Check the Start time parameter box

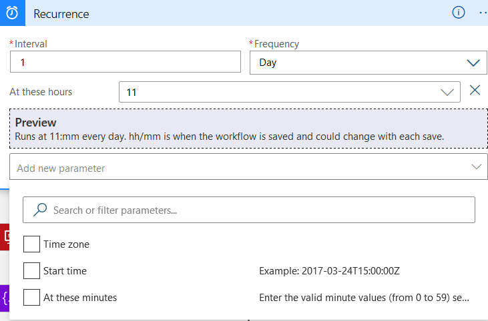coord(31,271)
